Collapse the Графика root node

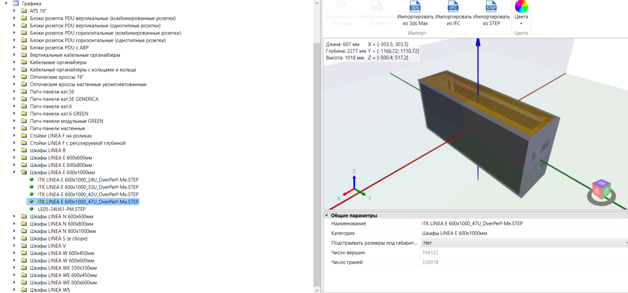point(6,4)
